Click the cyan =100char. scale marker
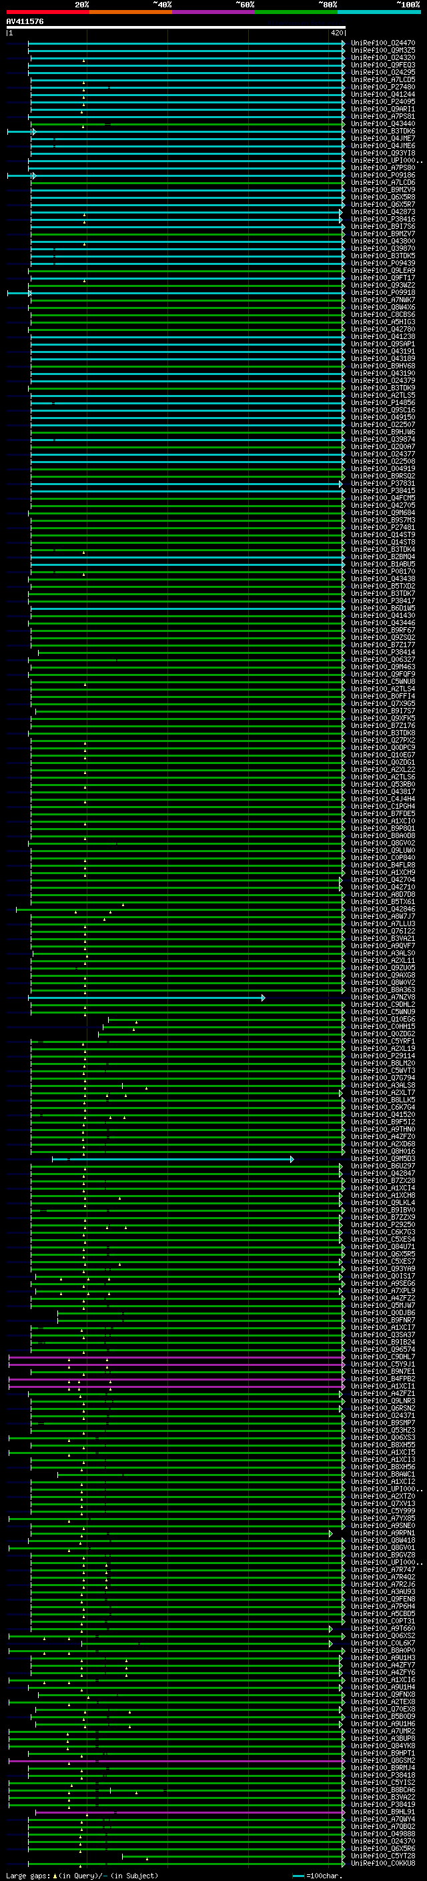Screen dimensions: 427x1881 pos(298,1876)
